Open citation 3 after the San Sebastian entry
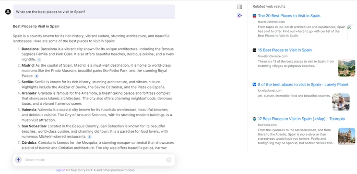 [89, 137]
